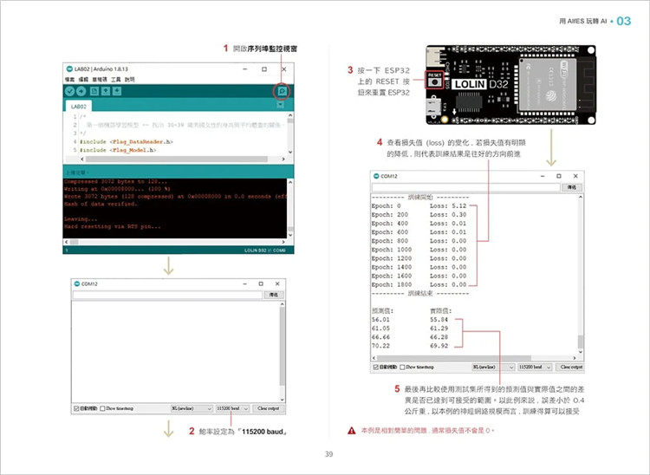The width and height of the screenshot is (650, 475).
Task: Click the Open sketch up-arrow toolbar icon
Action: pos(106,91)
